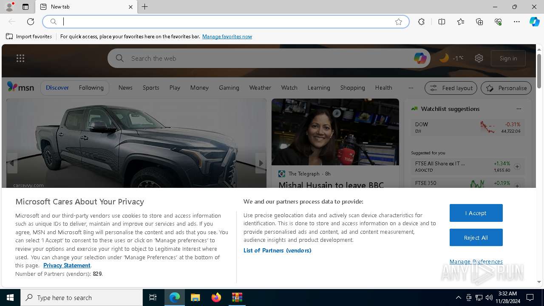
Task: Open the browser profile icon
Action: click(9, 7)
